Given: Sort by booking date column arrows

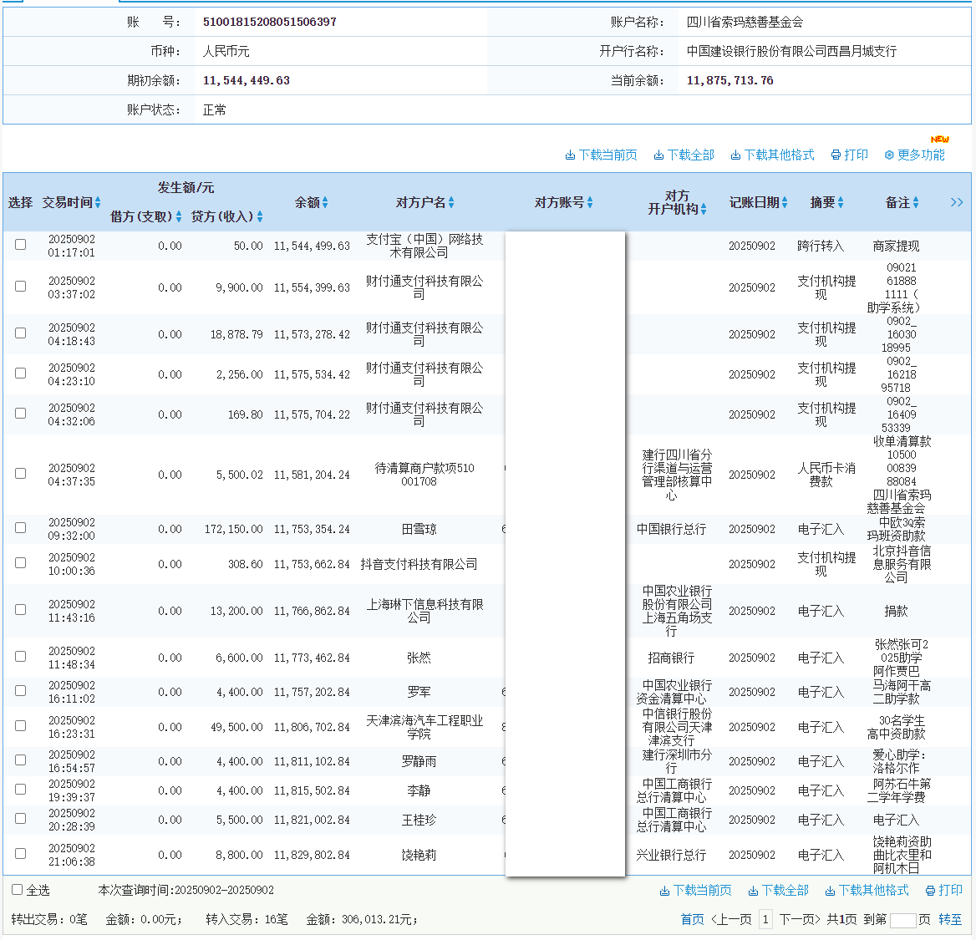Looking at the screenshot, I should [x=785, y=203].
